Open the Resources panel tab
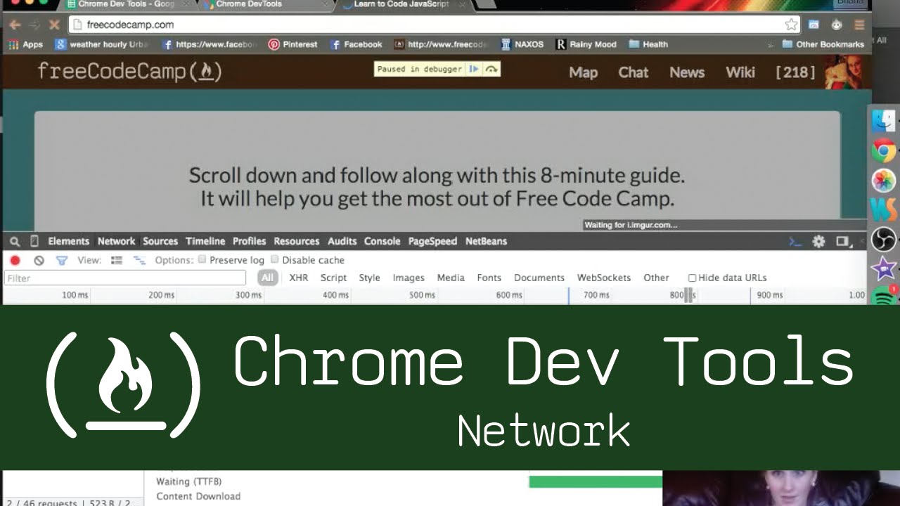 click(297, 241)
